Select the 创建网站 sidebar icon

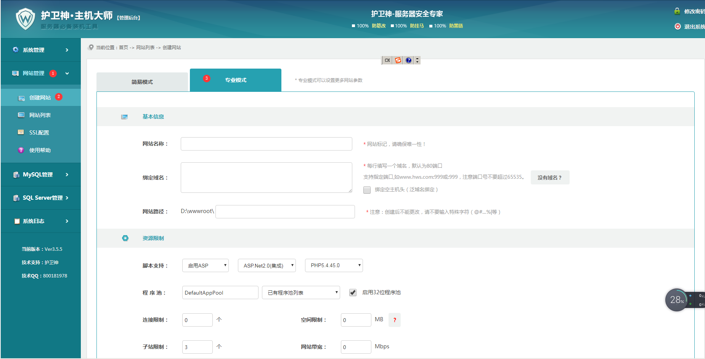click(x=21, y=98)
